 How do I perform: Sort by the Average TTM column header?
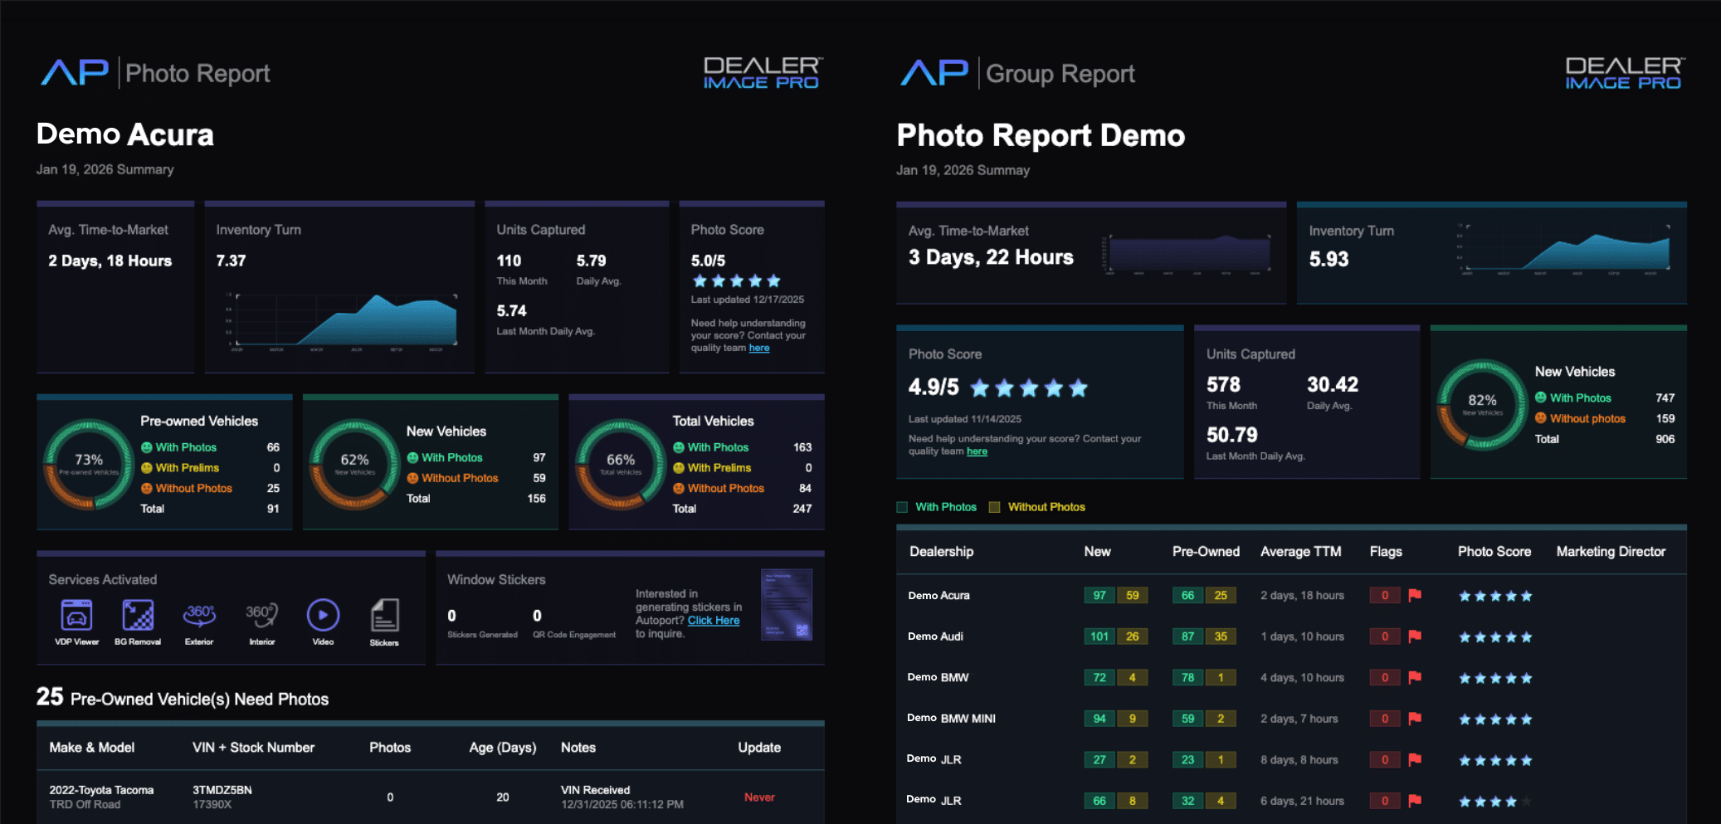coord(1300,552)
